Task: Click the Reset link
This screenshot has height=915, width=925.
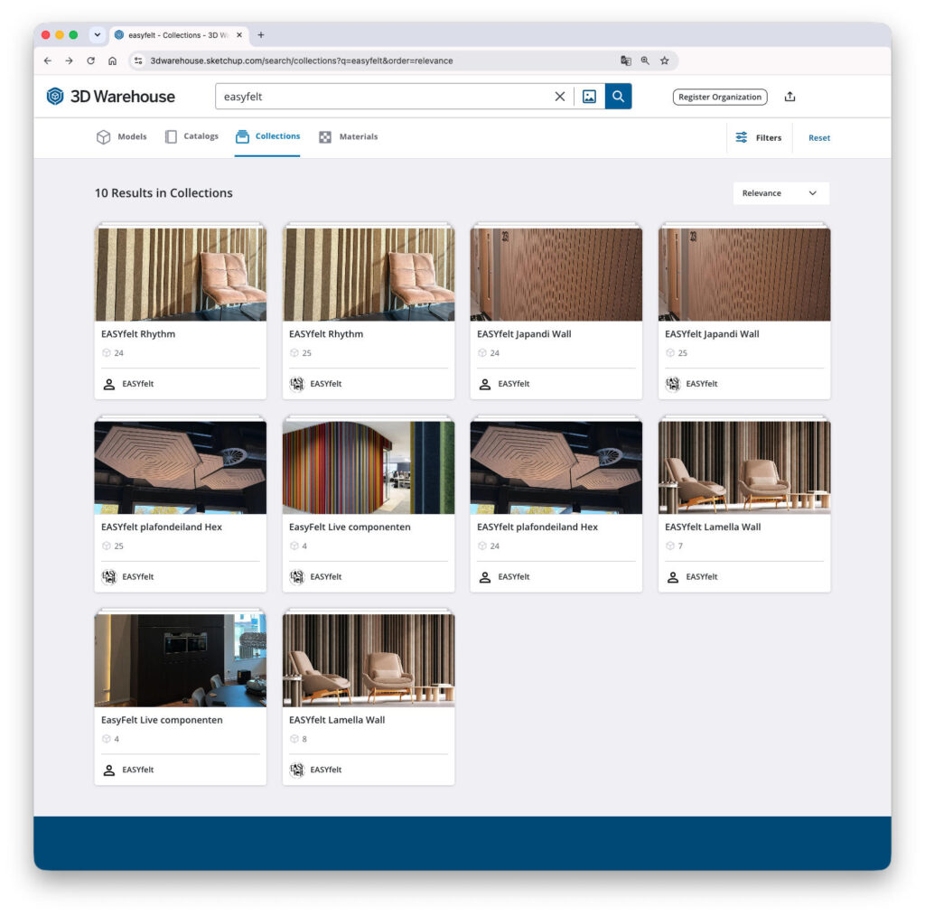Action: click(x=818, y=137)
